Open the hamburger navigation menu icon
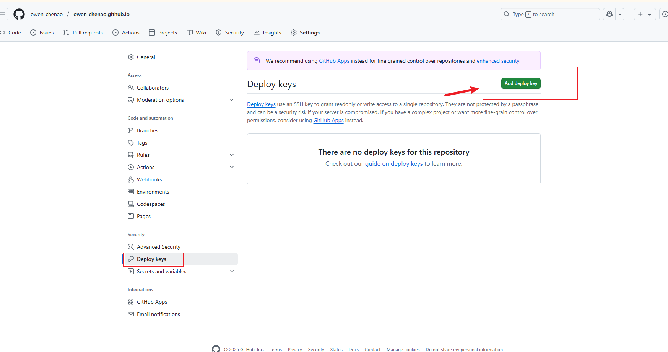668x352 pixels. click(x=3, y=14)
